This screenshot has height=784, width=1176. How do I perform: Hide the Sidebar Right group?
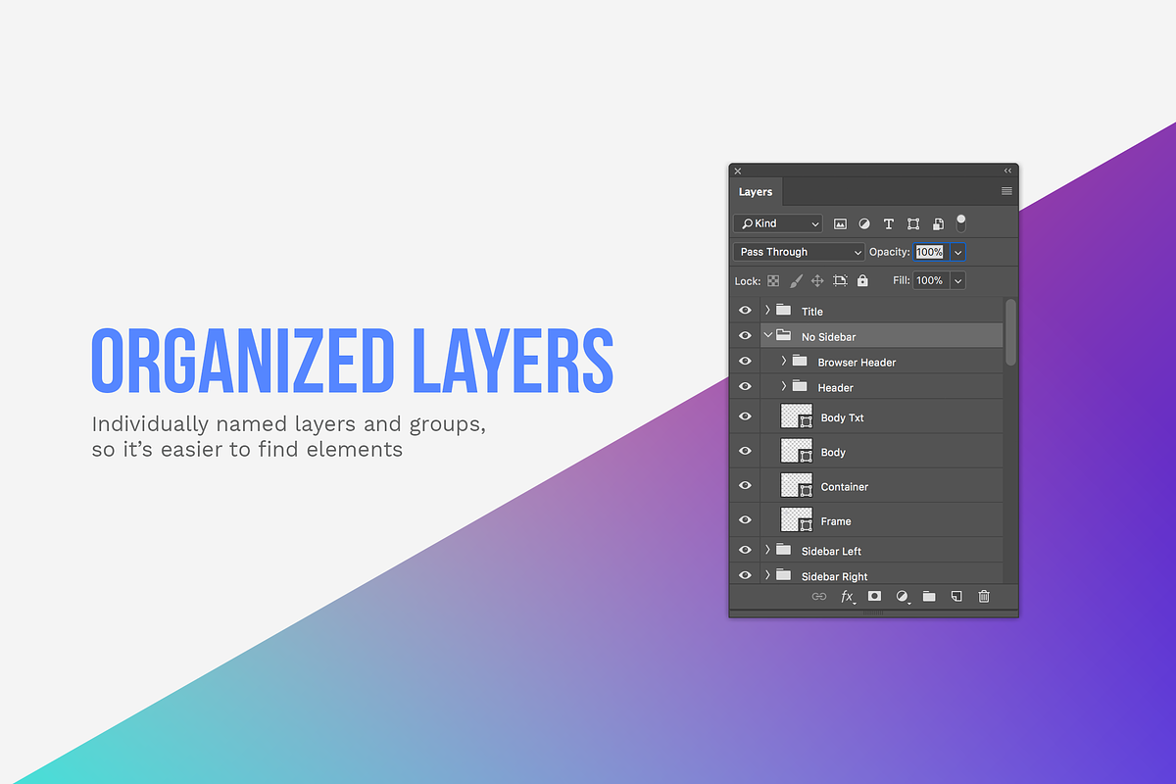click(x=745, y=575)
